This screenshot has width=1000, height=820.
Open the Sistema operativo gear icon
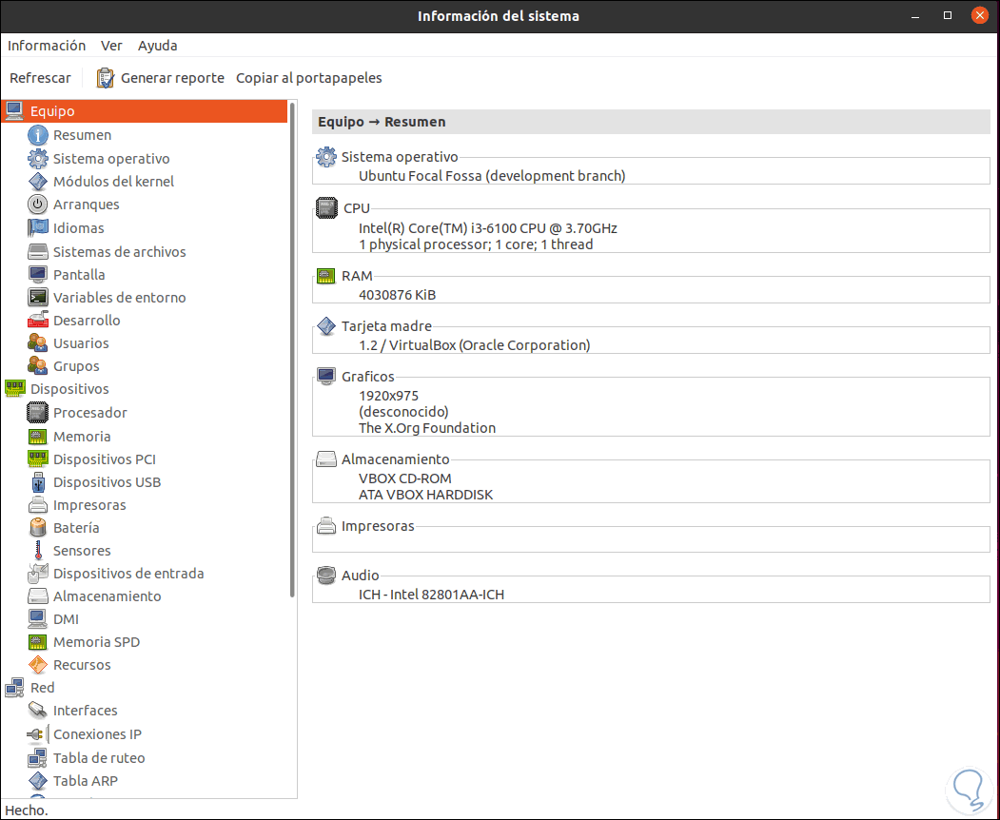click(38, 159)
